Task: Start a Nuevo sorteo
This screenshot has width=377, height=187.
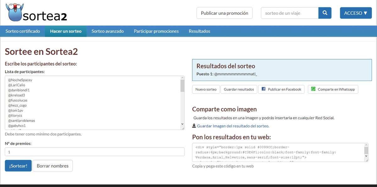Action: pyautogui.click(x=206, y=89)
